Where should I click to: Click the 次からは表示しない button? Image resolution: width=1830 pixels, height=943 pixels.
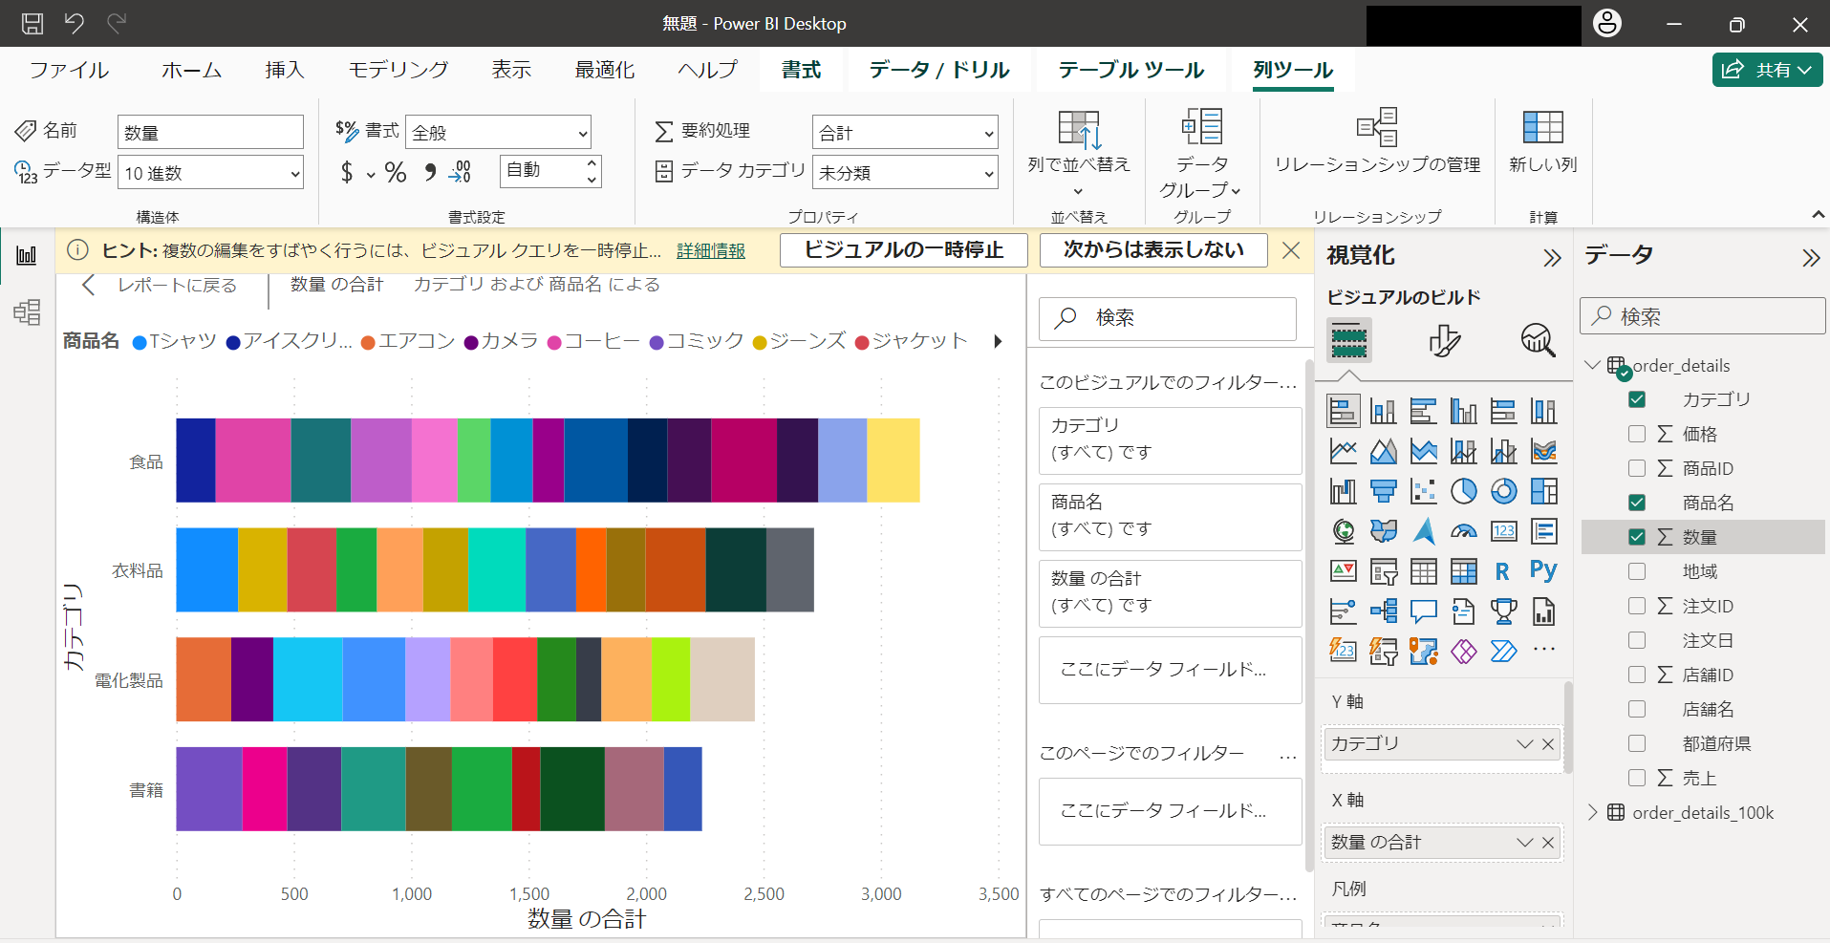coord(1153,250)
